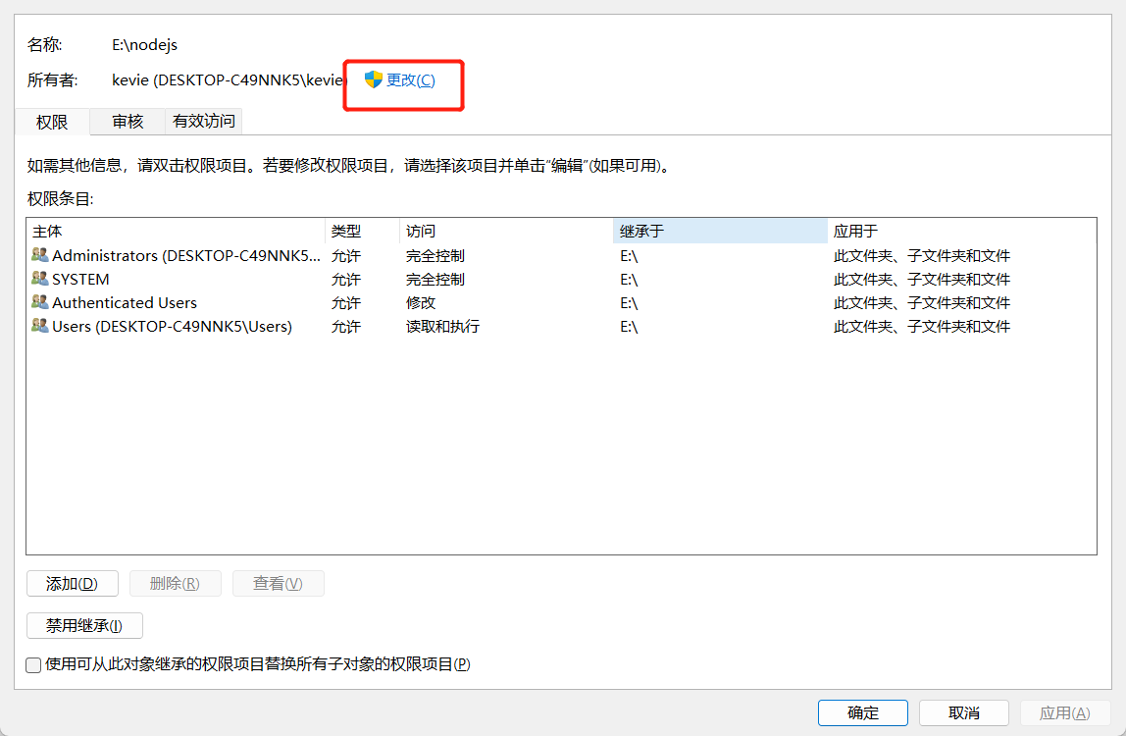This screenshot has height=736, width=1126.
Task: Click the 继承于 column header
Action: pyautogui.click(x=719, y=232)
